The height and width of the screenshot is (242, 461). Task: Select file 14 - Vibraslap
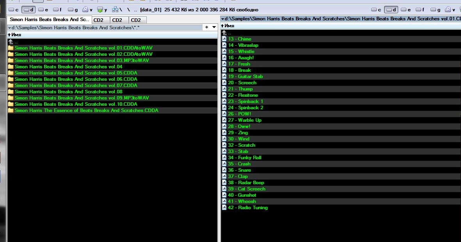click(243, 45)
